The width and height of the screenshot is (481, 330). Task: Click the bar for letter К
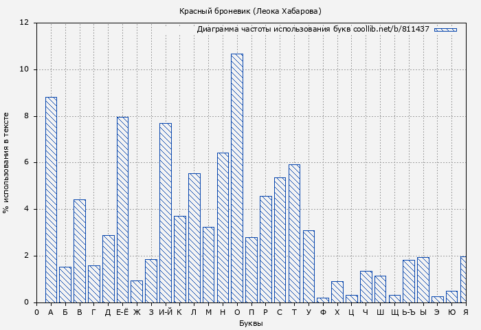coord(180,259)
